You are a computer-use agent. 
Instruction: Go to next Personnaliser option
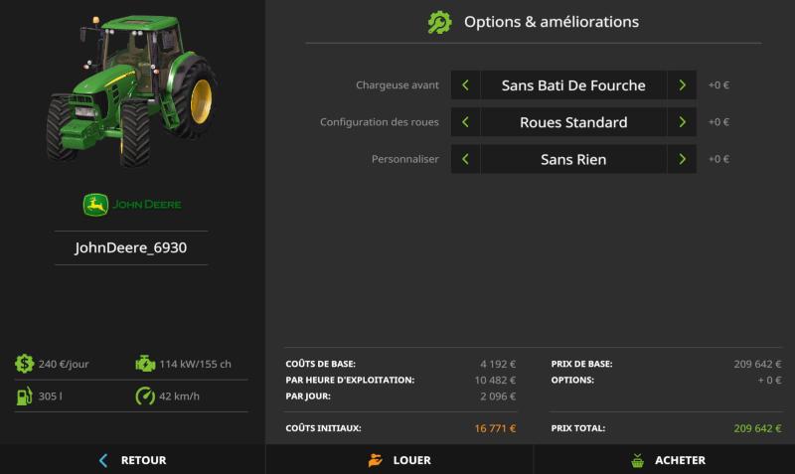click(x=682, y=159)
